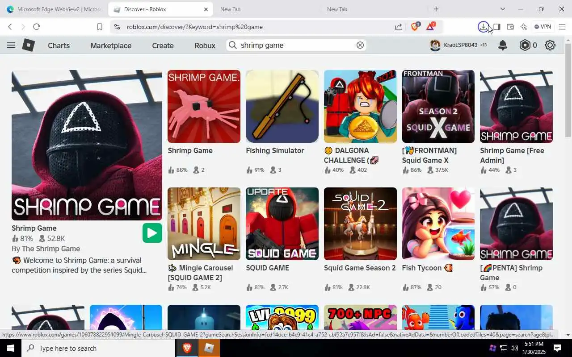Click the browser address bar URL
This screenshot has width=572, height=357.
[195, 27]
